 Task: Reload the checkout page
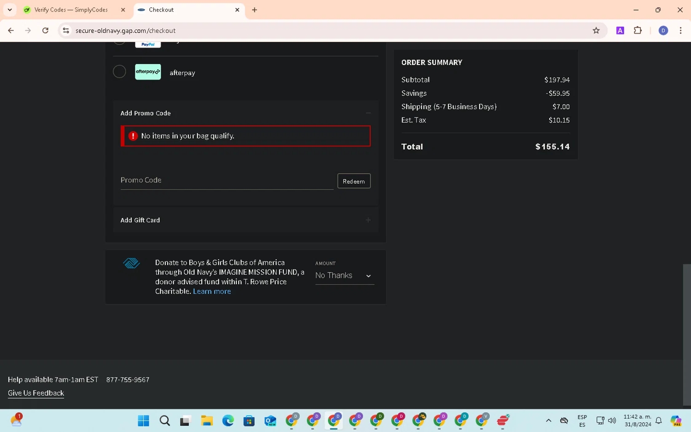click(x=45, y=30)
